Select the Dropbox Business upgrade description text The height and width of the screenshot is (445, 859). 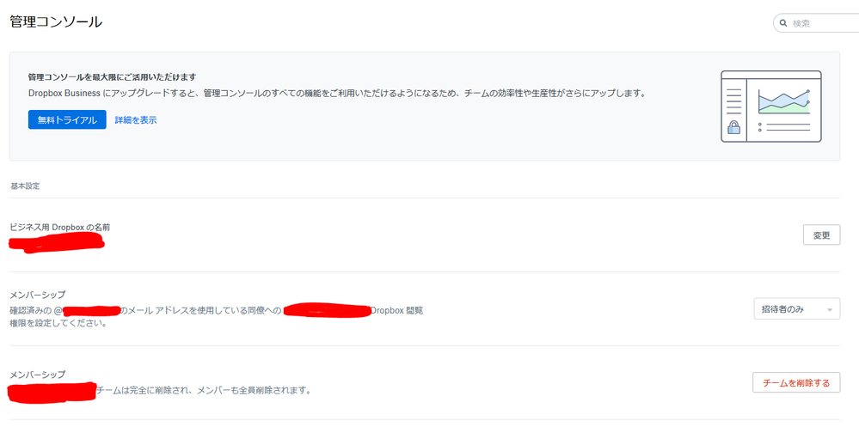(337, 93)
